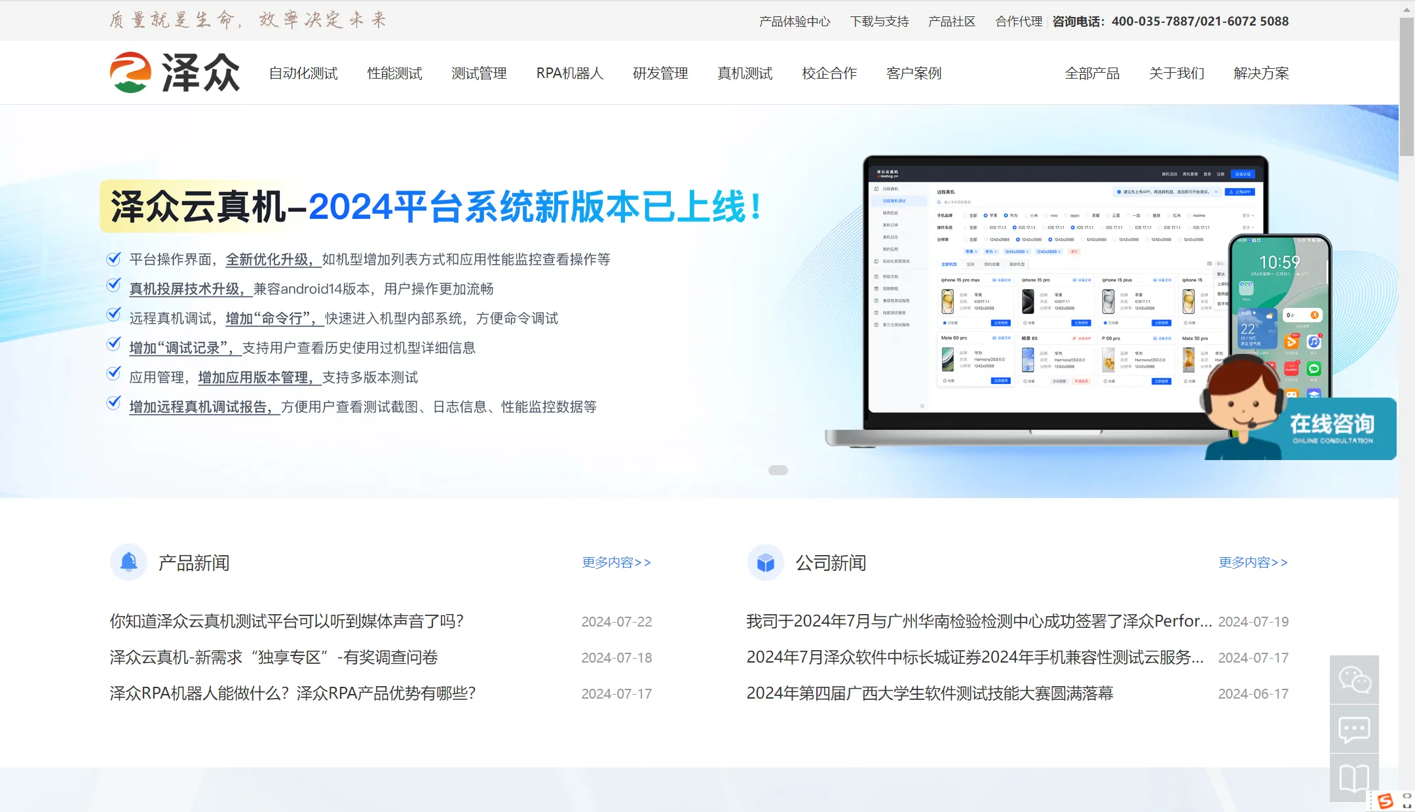
Task: Click the page vertical scrollbar thumb
Action: tap(1406, 85)
